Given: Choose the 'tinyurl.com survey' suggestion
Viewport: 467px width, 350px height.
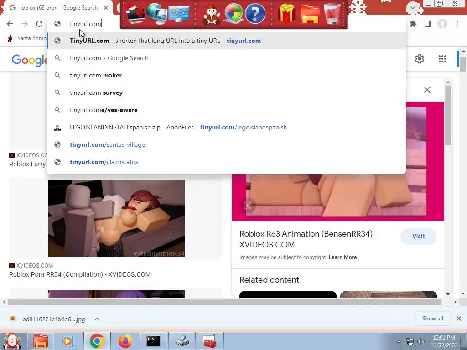Looking at the screenshot, I should (x=226, y=93).
